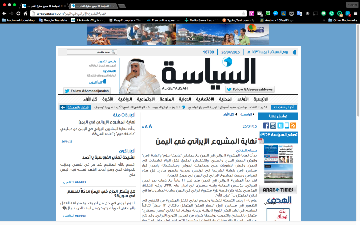Viewport: 360px width, 225px height.
Task: Open the mobile phone app icon
Action: coord(287,125)
